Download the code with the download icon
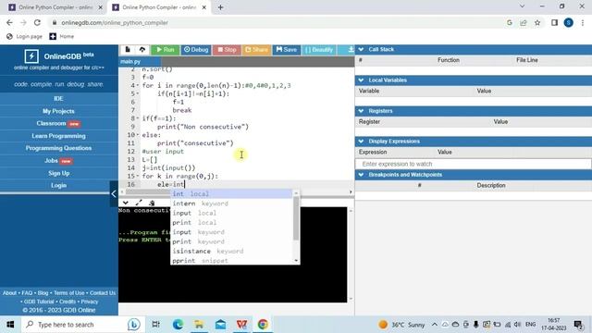The image size is (592, 333). click(x=351, y=49)
